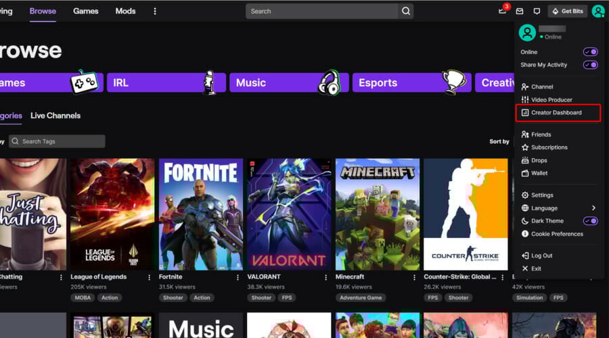This screenshot has height=338, width=609.
Task: Click the Drops gift icon
Action: (525, 160)
